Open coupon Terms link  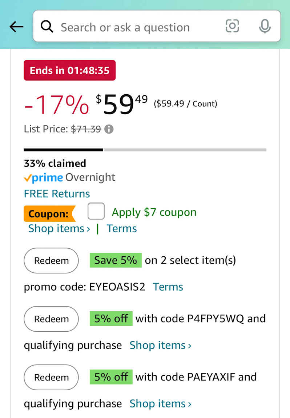[x=122, y=228]
